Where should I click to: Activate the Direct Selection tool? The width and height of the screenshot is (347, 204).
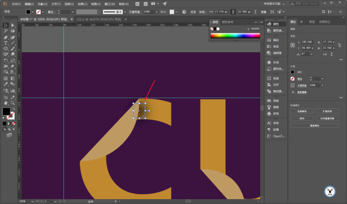click(12, 25)
